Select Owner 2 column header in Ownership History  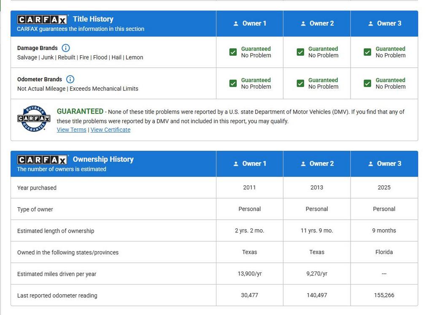click(317, 164)
